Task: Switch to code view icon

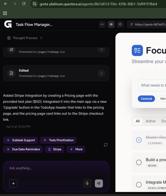Action: point(102,24)
